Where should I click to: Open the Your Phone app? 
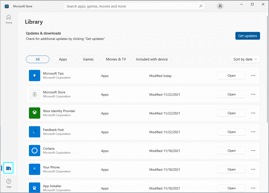[x=231, y=169]
